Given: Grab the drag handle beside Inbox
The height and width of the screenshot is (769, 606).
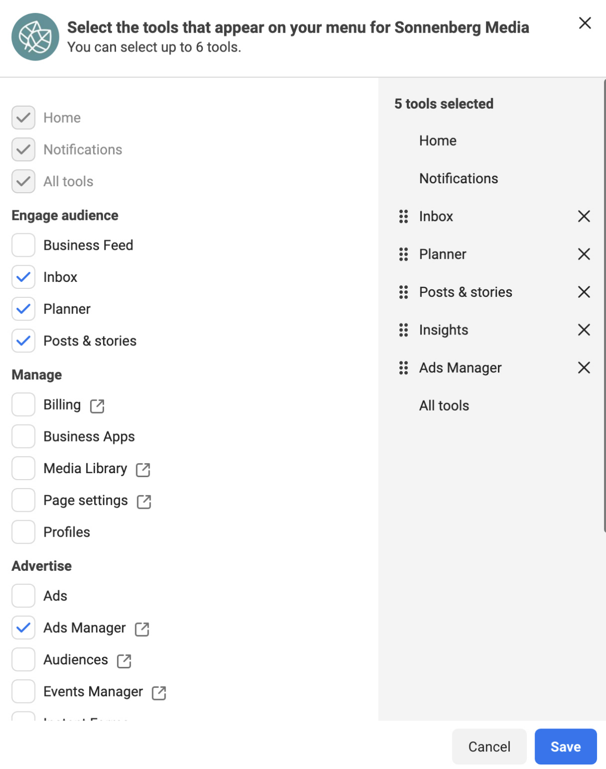Looking at the screenshot, I should pyautogui.click(x=403, y=216).
